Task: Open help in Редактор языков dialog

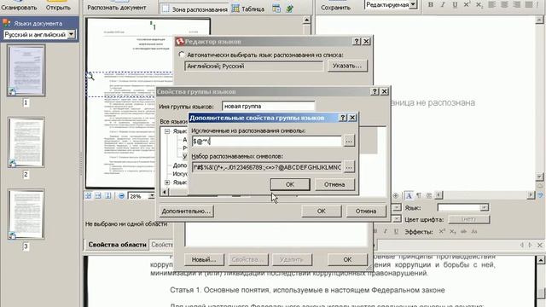Action: click(x=357, y=42)
